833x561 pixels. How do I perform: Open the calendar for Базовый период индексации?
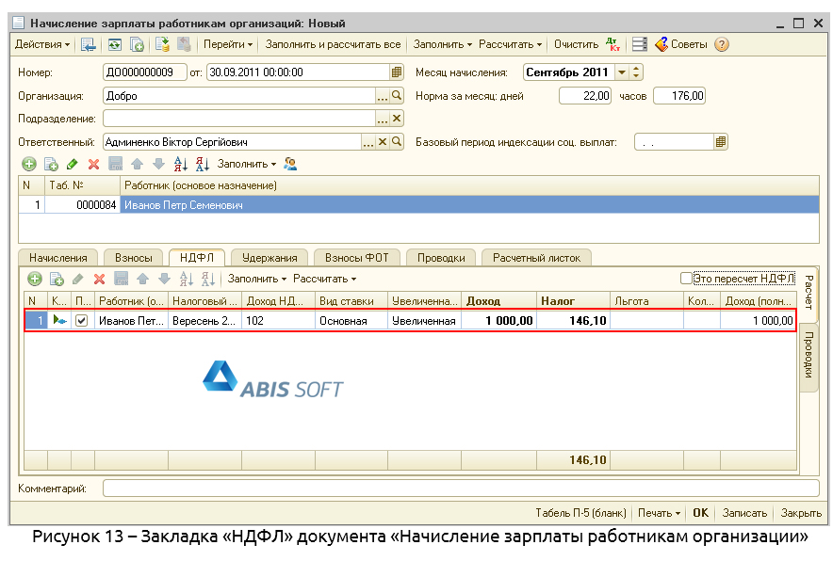tap(720, 142)
